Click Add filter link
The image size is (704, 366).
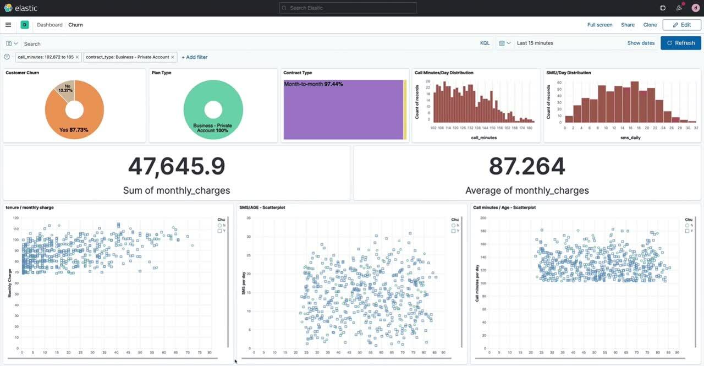pyautogui.click(x=195, y=57)
